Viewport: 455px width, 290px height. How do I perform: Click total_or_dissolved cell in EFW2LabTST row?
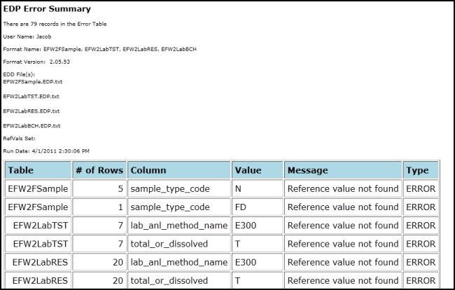pyautogui.click(x=179, y=244)
